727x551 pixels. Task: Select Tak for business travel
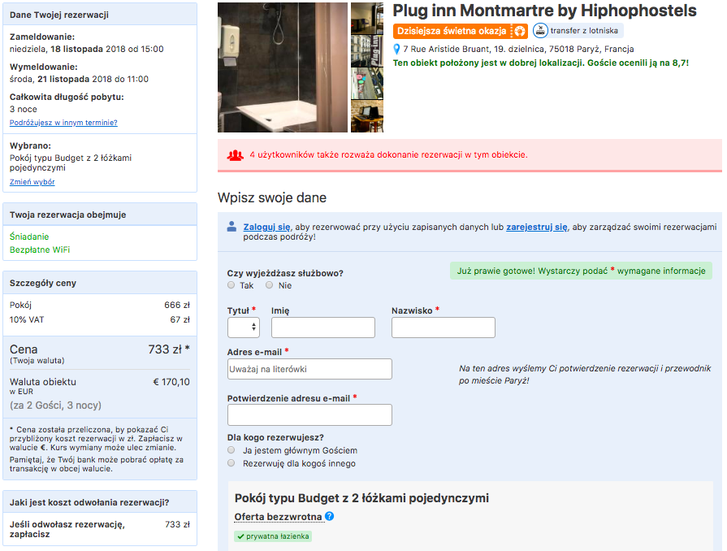coord(231,285)
